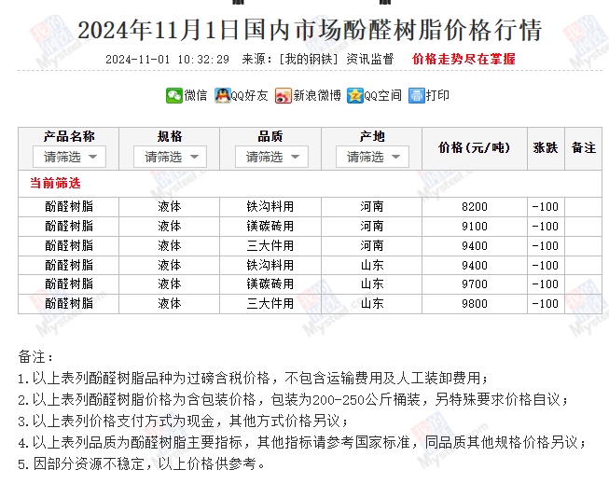Screen dimensions: 609x484
Task: Click the 备注 column header
Action: [583, 147]
